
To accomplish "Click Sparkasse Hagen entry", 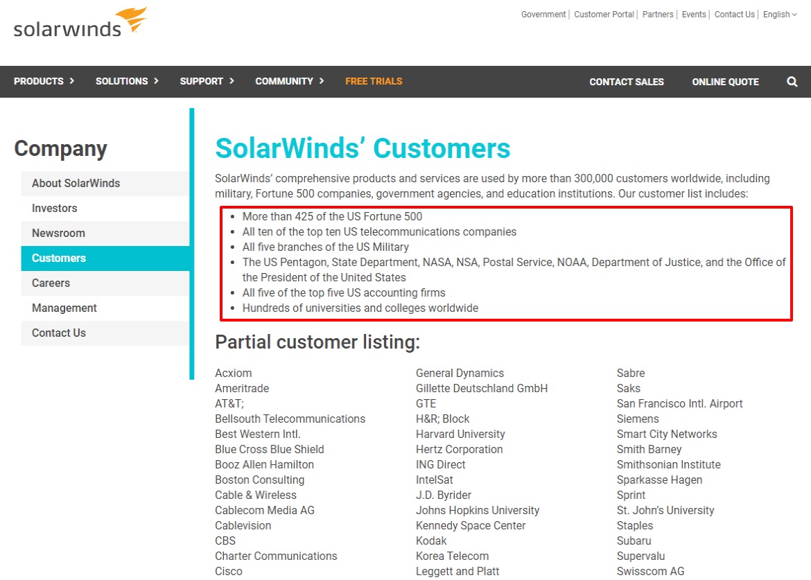I will (659, 480).
